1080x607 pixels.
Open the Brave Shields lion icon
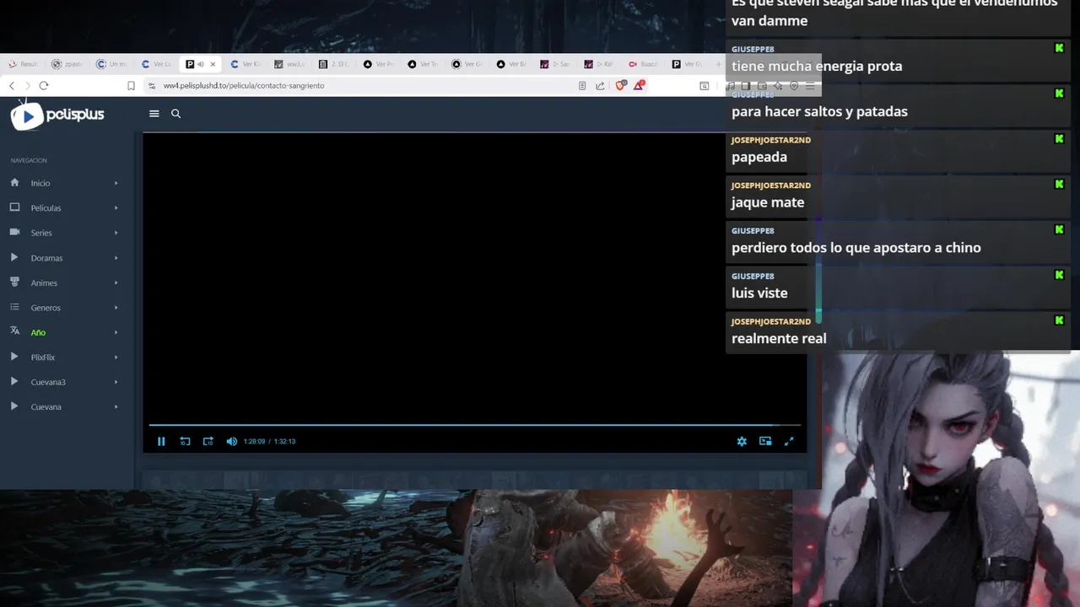(621, 85)
